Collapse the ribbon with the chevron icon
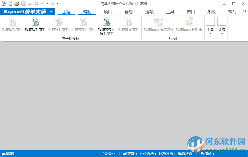The width and height of the screenshot is (248, 157). 244,11
